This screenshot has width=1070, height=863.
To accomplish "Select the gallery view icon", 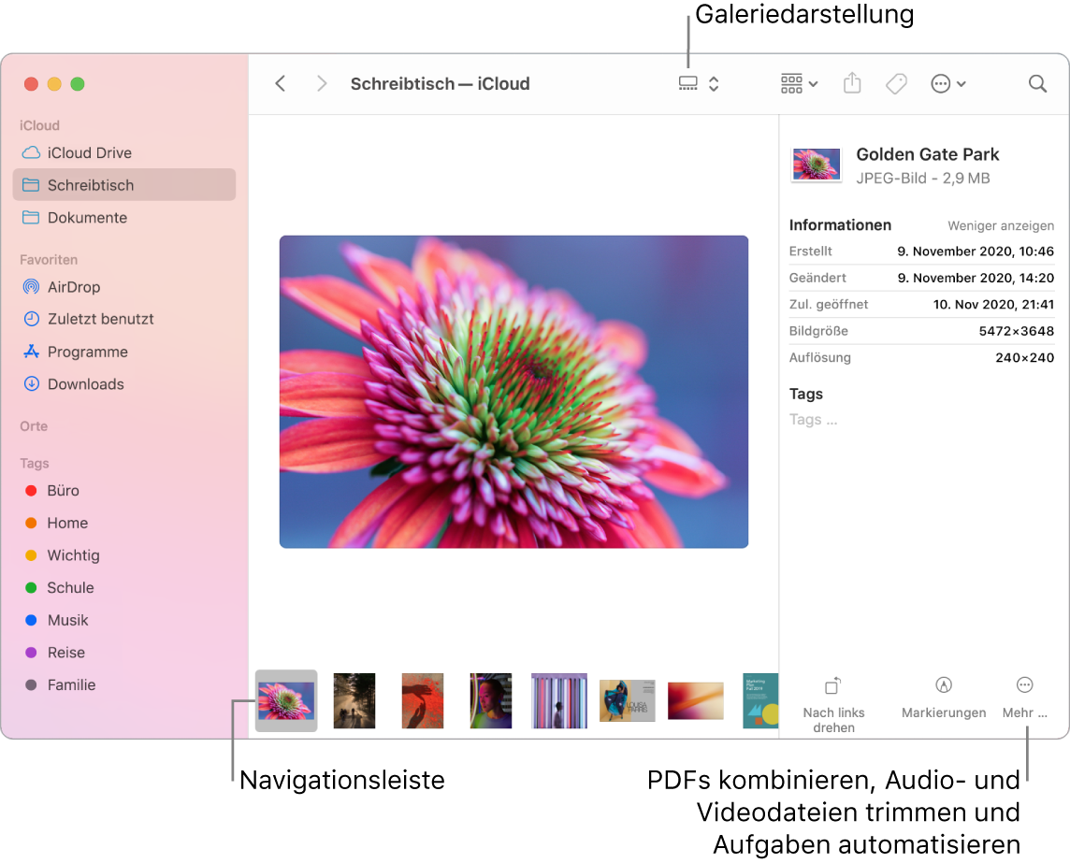I will (689, 83).
